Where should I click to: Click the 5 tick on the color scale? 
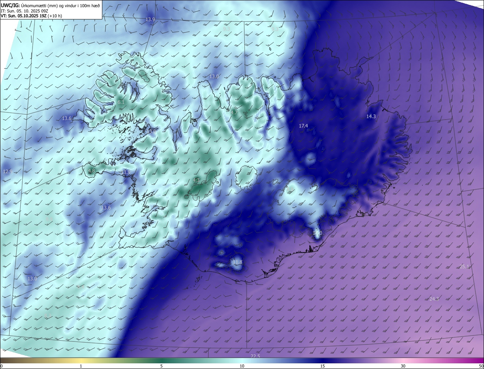coord(161,366)
